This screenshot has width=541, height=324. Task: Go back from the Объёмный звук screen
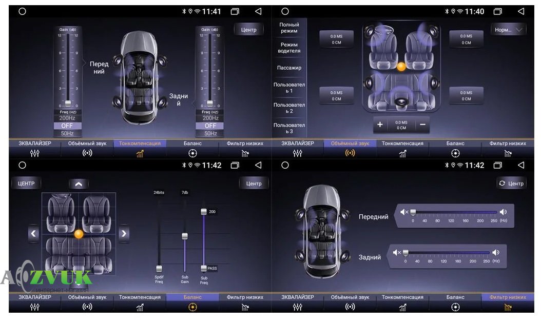pyautogui.click(x=521, y=11)
